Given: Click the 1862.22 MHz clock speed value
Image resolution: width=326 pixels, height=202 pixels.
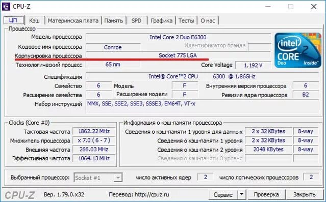Looking at the screenshot, I should [94, 131].
